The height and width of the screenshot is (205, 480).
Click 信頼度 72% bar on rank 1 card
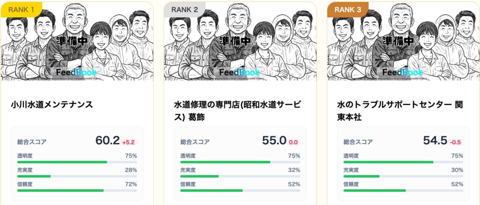coord(77,191)
